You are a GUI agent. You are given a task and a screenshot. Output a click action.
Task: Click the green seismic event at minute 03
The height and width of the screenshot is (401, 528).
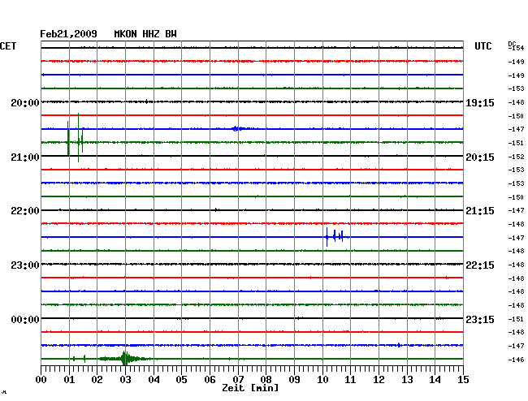point(125,359)
